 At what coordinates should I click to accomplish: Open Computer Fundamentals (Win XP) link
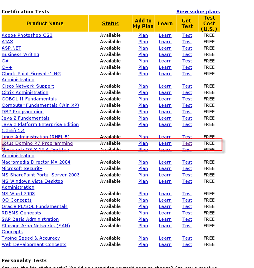pyautogui.click(x=40, y=105)
